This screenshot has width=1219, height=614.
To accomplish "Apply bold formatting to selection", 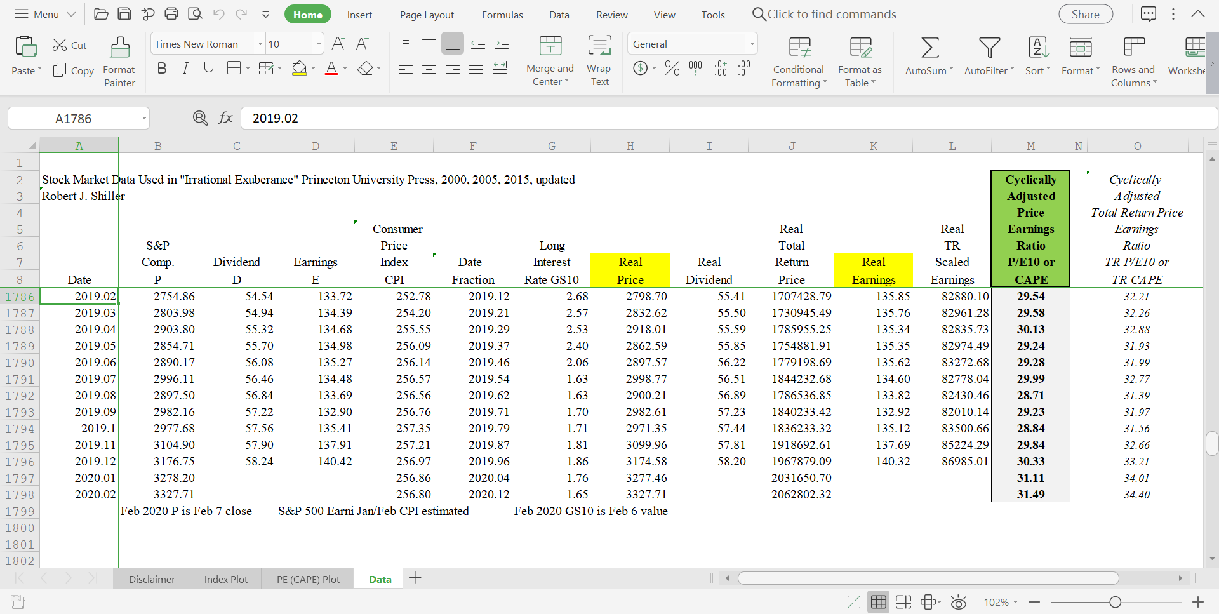I will tap(161, 68).
